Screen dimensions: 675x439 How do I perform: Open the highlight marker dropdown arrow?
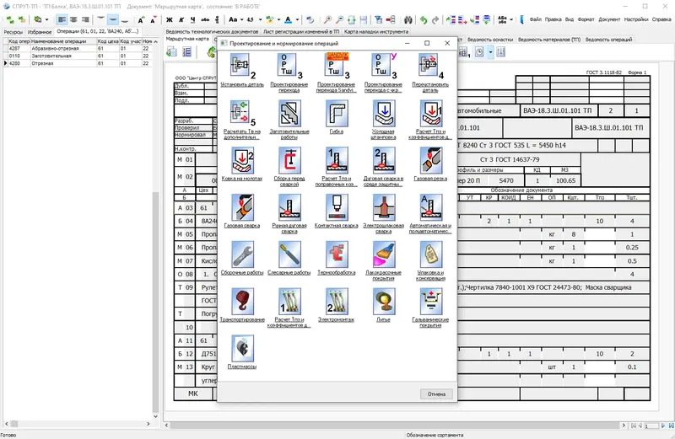[278, 19]
